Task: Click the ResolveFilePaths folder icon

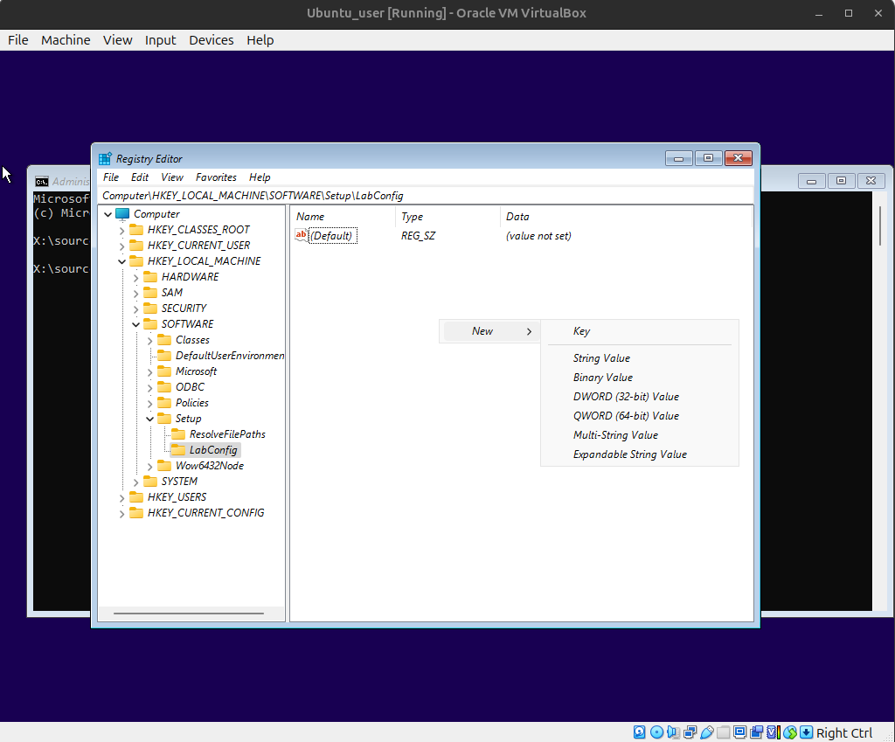Action: coord(178,434)
